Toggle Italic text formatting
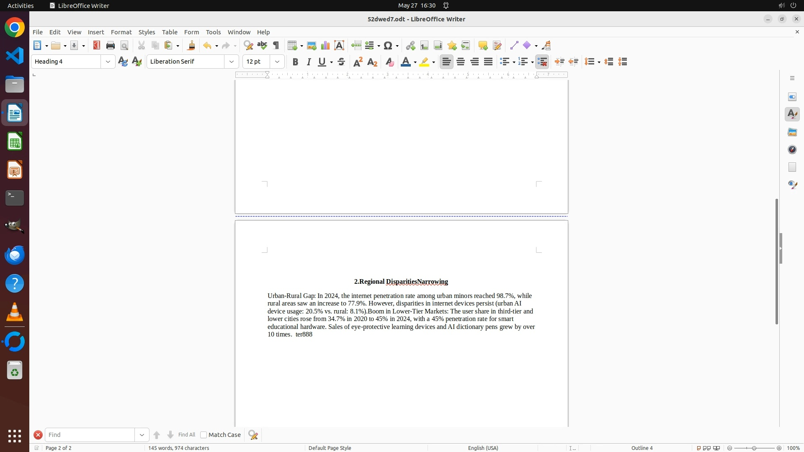This screenshot has height=452, width=804. click(309, 62)
